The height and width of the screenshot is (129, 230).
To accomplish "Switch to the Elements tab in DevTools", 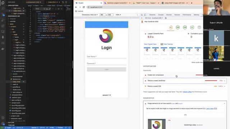I will (x=152, y=15).
